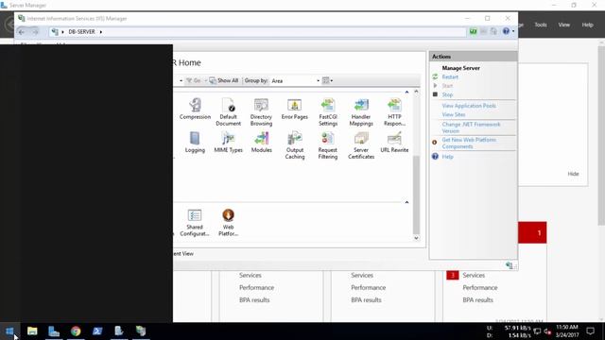Click scroll up arrow of features list
The width and height of the screenshot is (605, 340).
416,92
